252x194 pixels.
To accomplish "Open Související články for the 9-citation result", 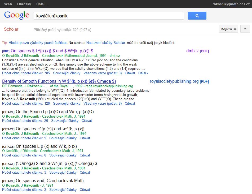I will coord(63,138).
